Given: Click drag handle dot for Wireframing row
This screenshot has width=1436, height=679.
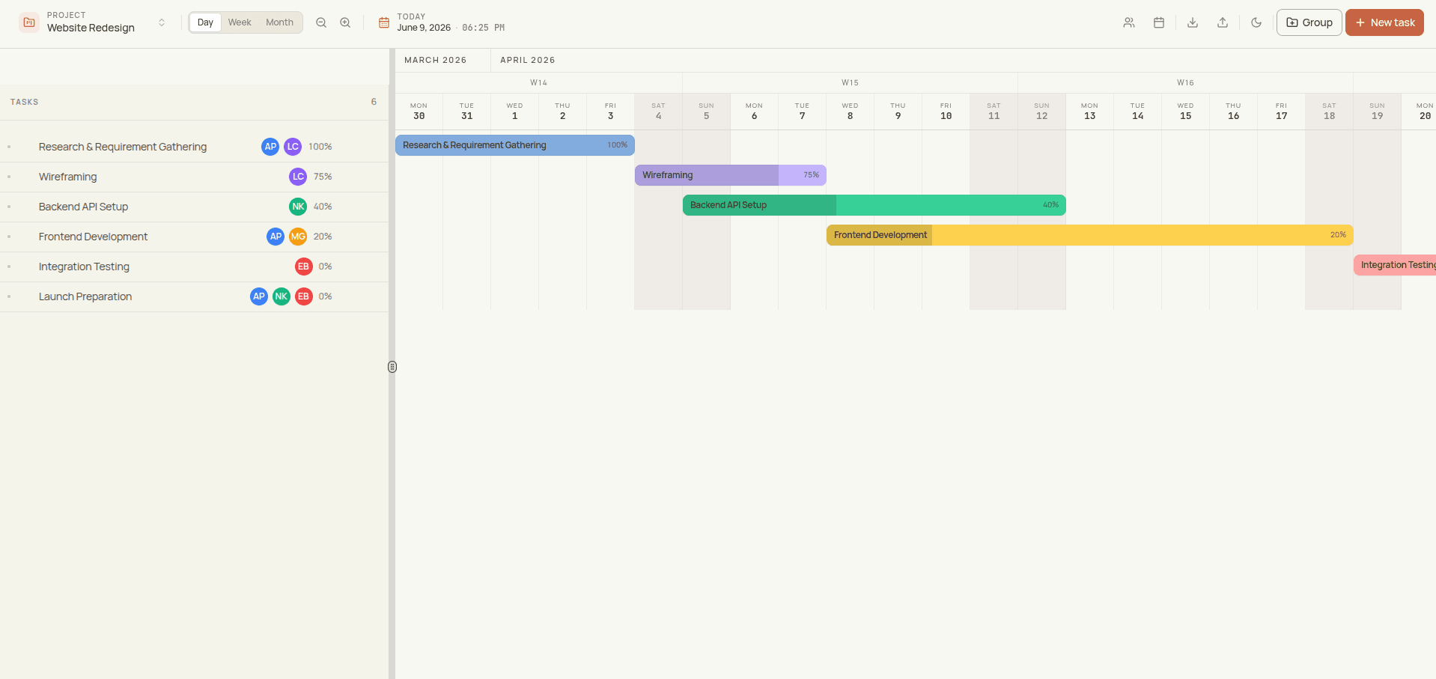Looking at the screenshot, I should pyautogui.click(x=9, y=177).
